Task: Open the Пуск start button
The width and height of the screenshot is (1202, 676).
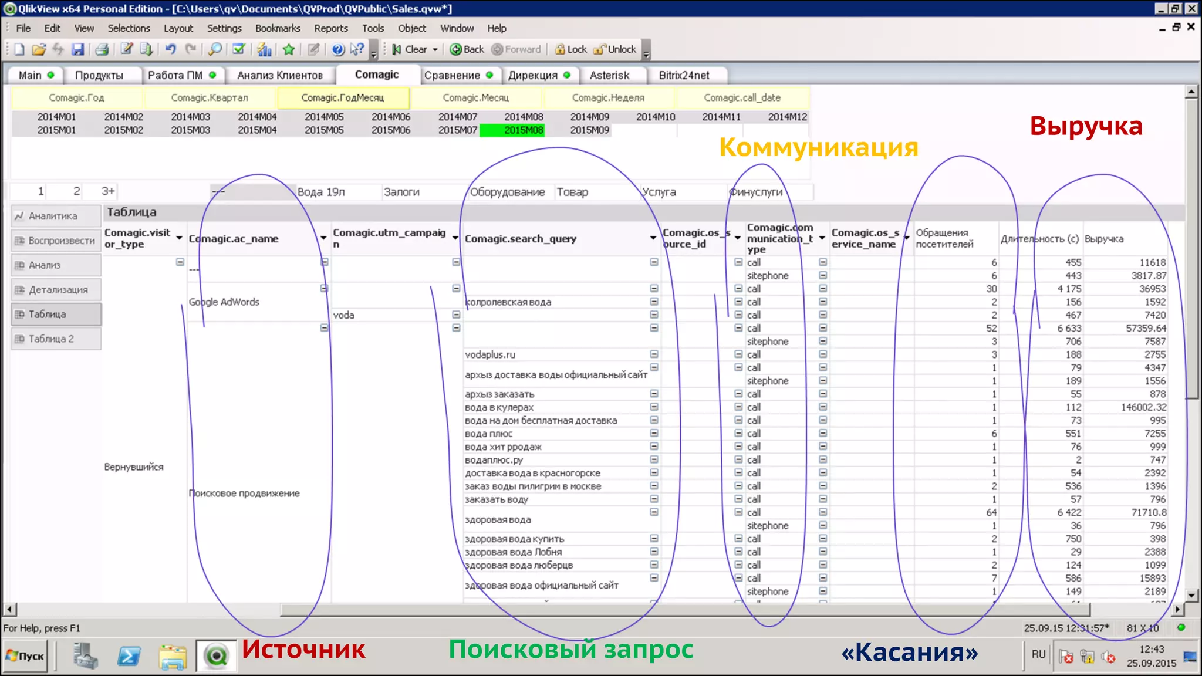Action: pyautogui.click(x=26, y=656)
